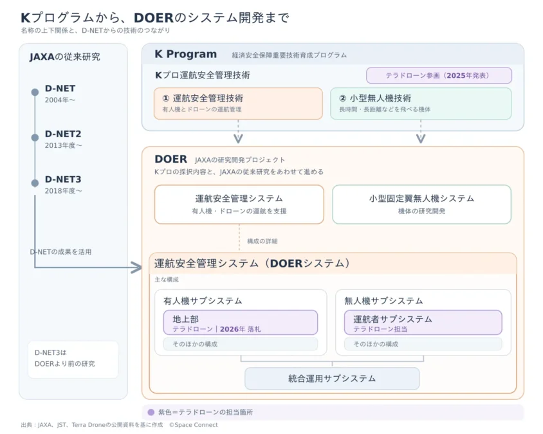Click the 'Kプロ運航安全管理技術' label
This screenshot has width=543, height=434.
pyautogui.click(x=203, y=75)
